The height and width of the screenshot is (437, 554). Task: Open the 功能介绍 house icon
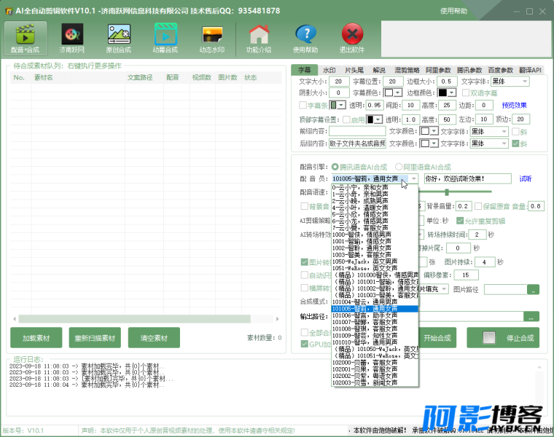(x=259, y=38)
